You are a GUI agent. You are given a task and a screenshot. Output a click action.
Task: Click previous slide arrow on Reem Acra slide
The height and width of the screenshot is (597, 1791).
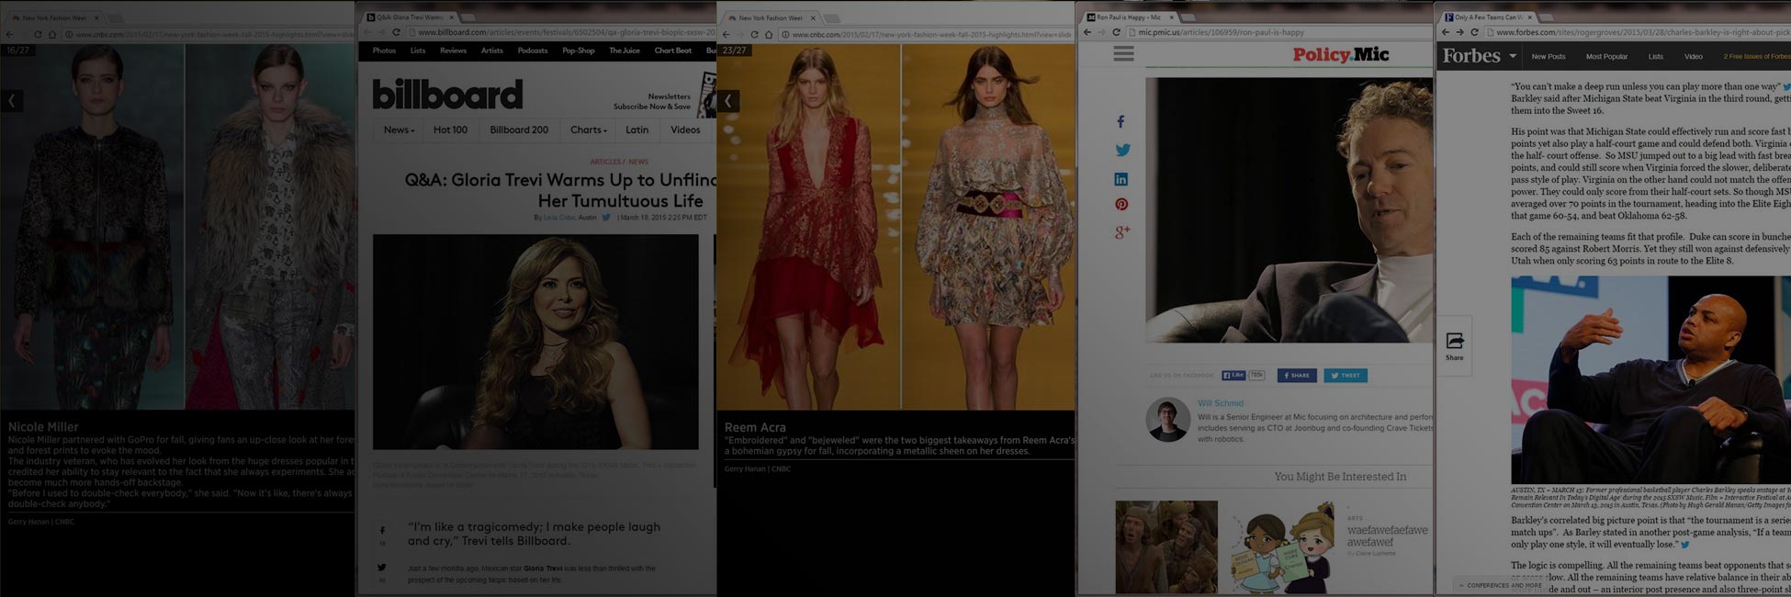click(x=728, y=101)
